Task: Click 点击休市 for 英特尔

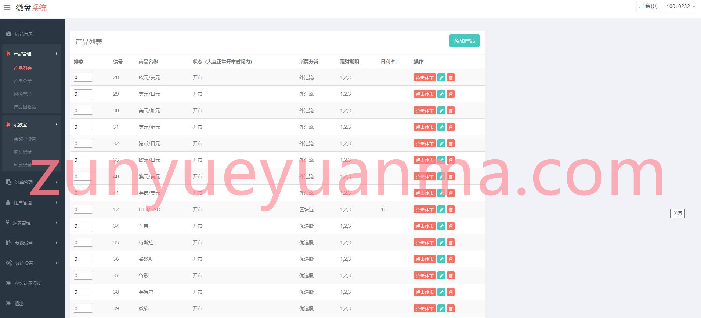Action: pos(424,292)
